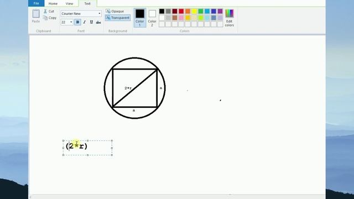Pick the light gray color swatch
The image size is (354, 199).
168,18
